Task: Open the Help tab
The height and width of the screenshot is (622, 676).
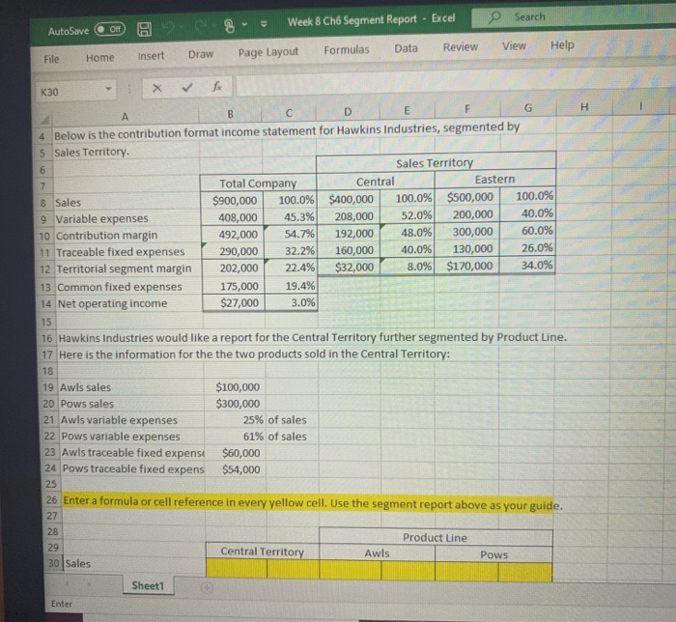Action: pos(562,44)
